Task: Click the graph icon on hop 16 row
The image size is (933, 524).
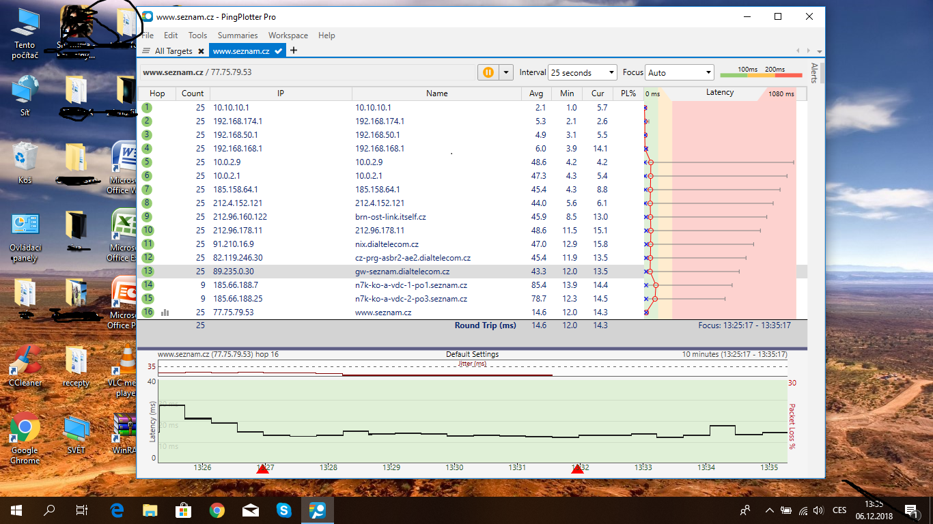Action: (165, 312)
